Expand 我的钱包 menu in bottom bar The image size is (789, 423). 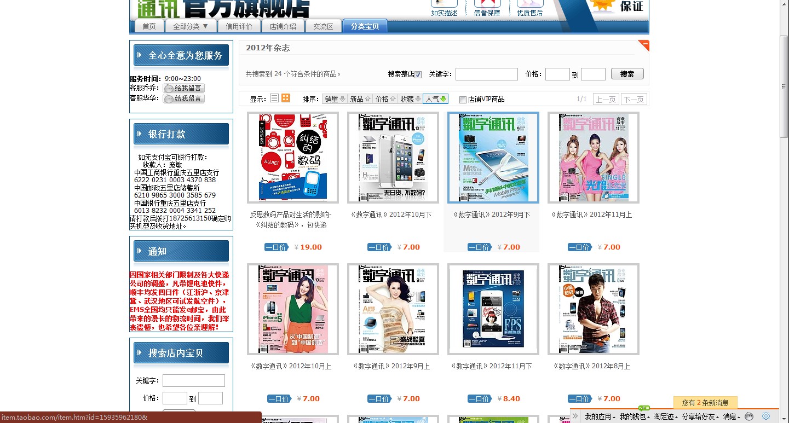(x=634, y=416)
